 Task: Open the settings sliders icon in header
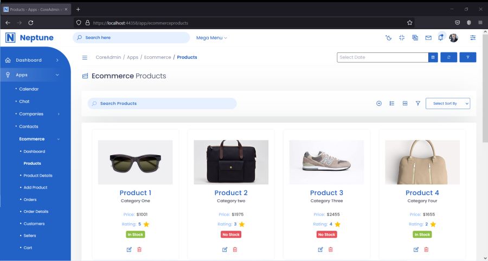point(473,38)
